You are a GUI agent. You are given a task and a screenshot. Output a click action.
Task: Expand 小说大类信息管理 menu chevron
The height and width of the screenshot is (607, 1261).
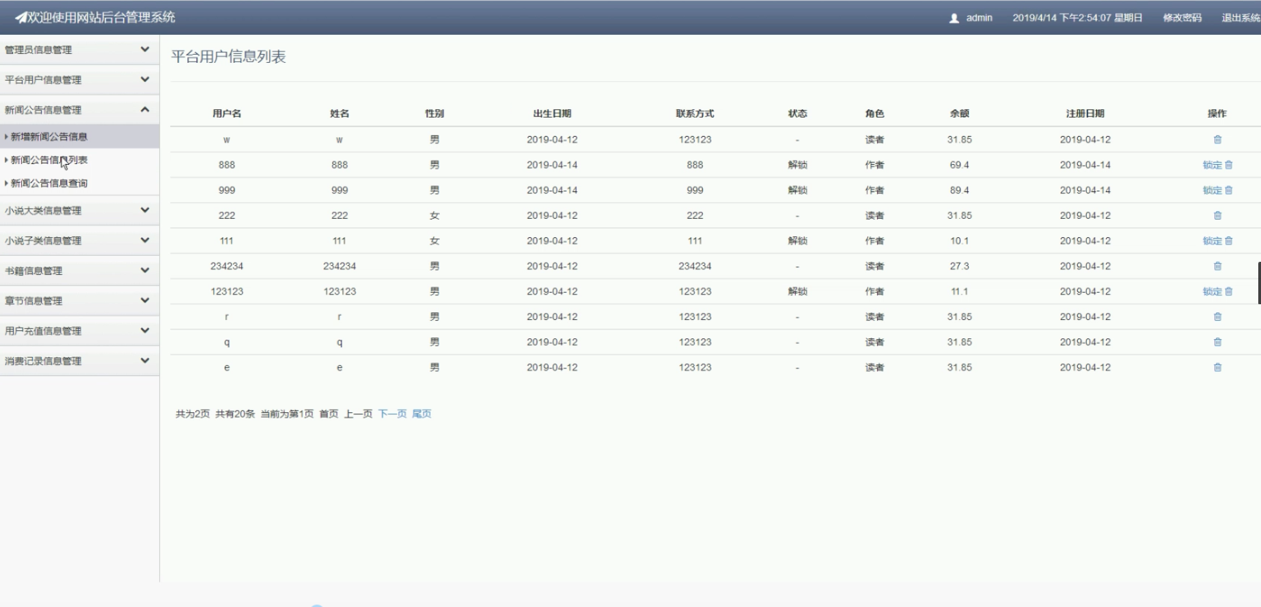[x=145, y=210]
